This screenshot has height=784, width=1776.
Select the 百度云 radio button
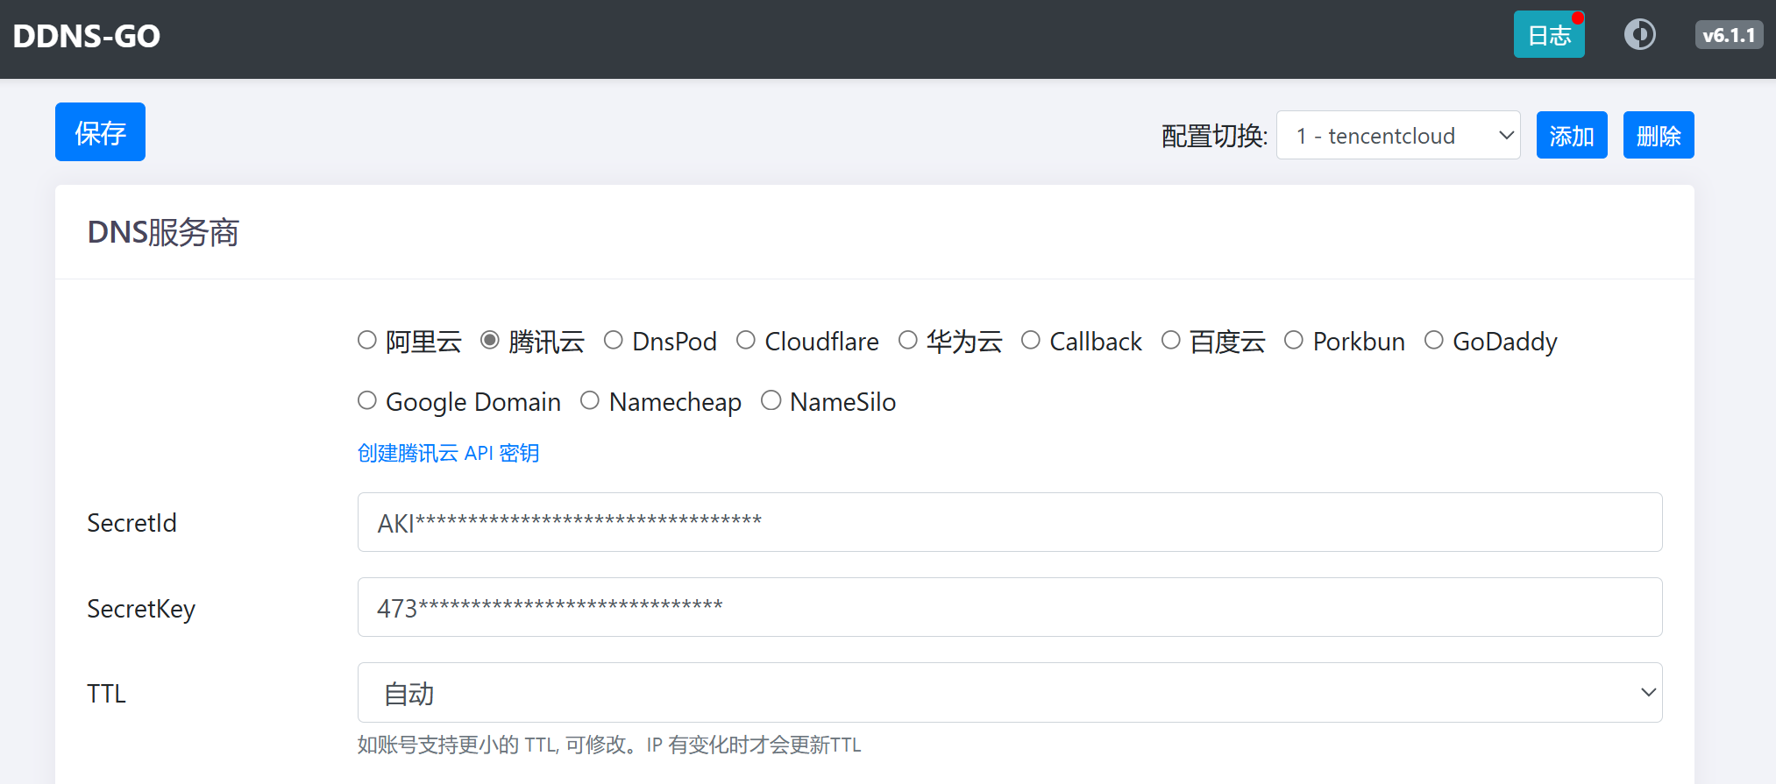(x=1171, y=340)
